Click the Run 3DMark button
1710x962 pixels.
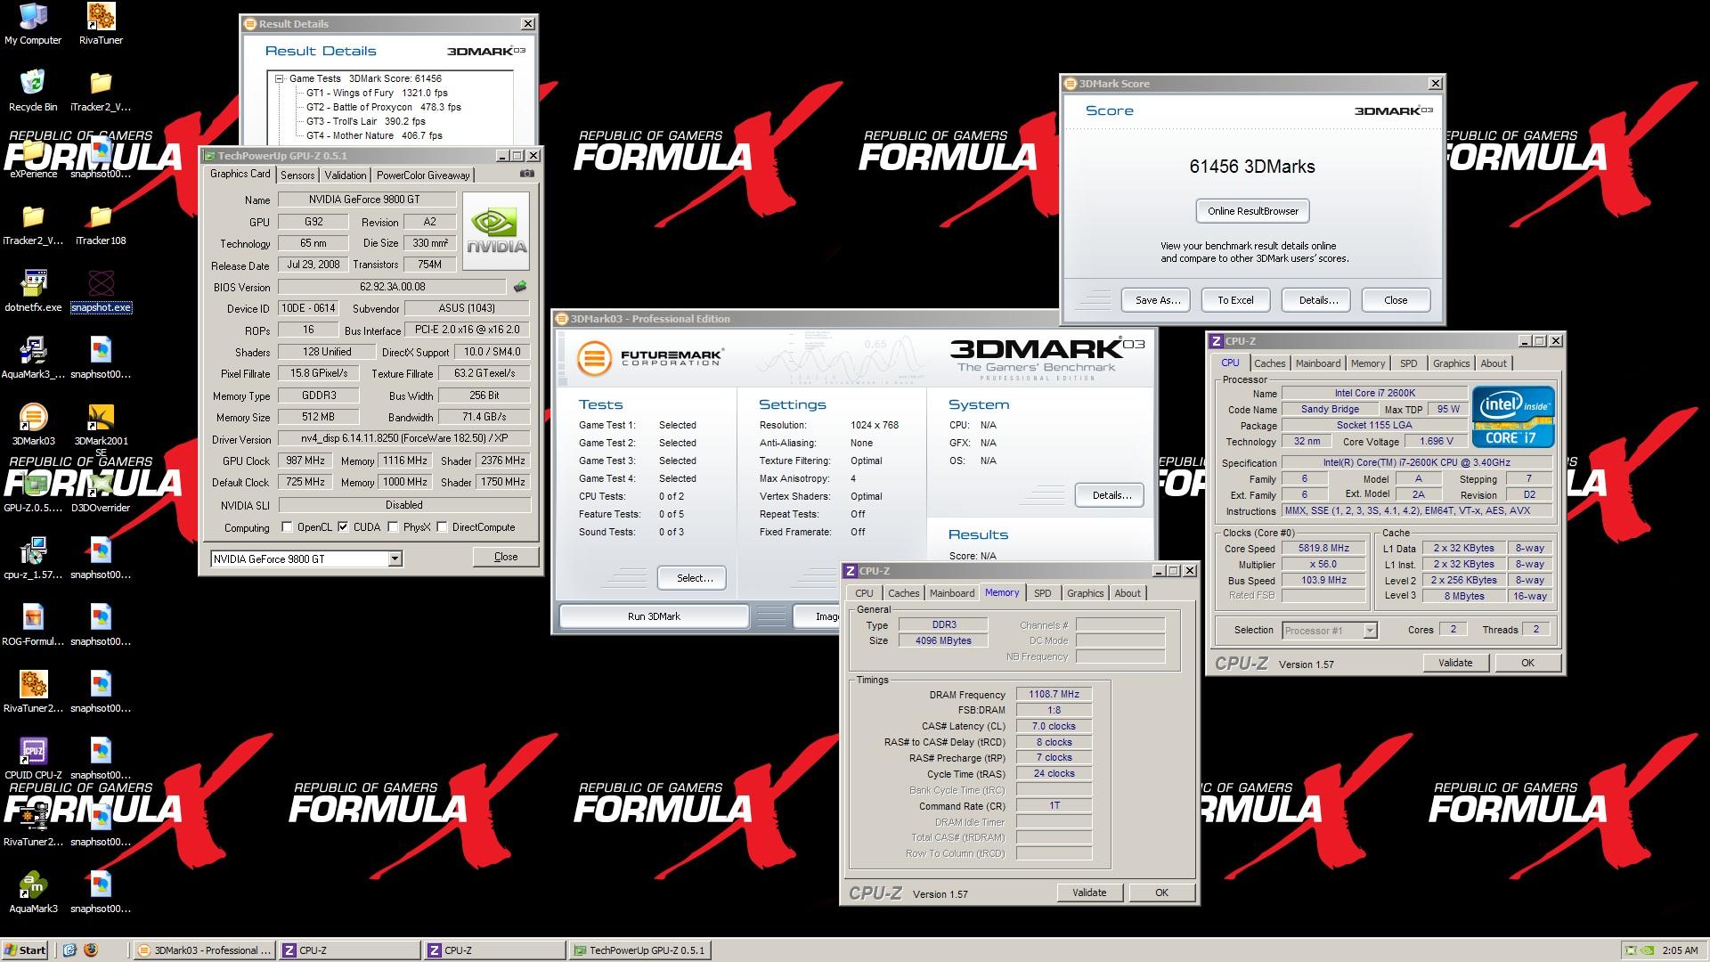(654, 616)
